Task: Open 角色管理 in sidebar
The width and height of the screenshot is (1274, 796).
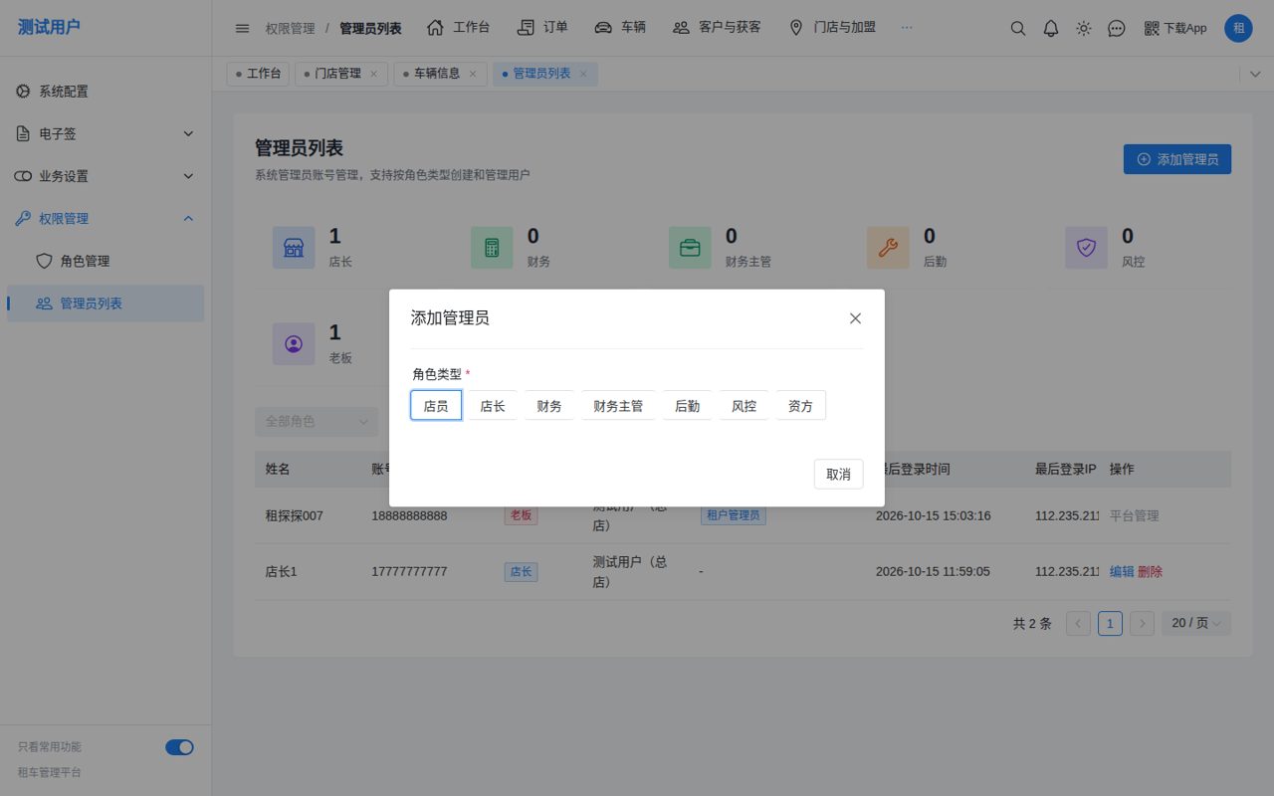Action: click(106, 261)
